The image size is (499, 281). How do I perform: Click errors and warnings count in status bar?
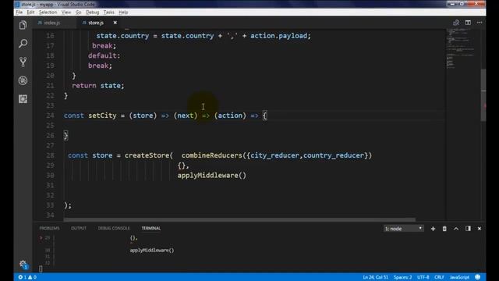pyautogui.click(x=27, y=277)
